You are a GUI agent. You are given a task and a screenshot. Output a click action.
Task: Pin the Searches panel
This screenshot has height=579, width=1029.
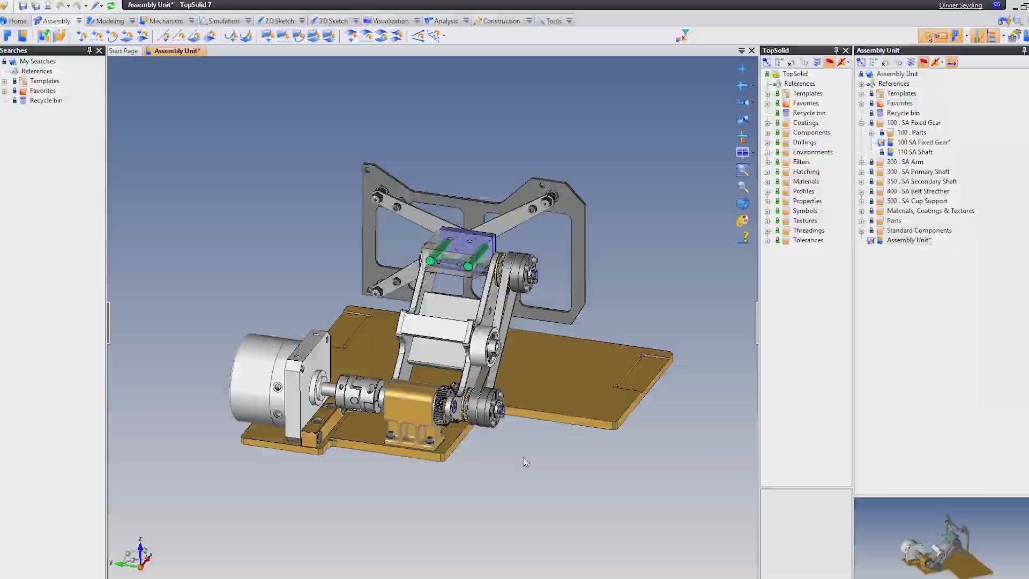tap(89, 50)
